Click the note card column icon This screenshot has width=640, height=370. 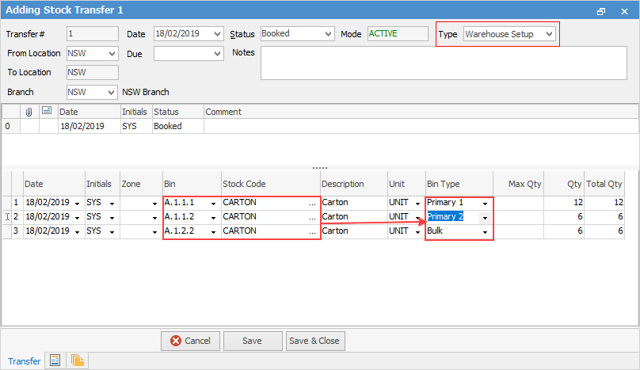click(47, 112)
